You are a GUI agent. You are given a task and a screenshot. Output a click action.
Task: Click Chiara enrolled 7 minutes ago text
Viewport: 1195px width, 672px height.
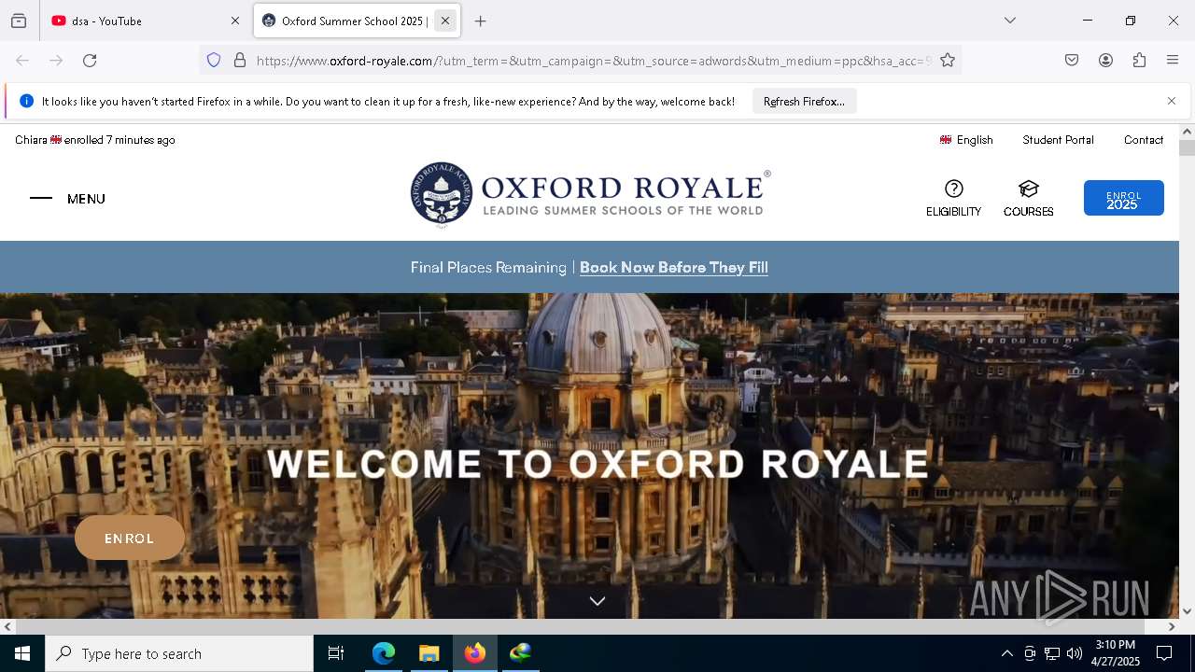pyautogui.click(x=95, y=140)
